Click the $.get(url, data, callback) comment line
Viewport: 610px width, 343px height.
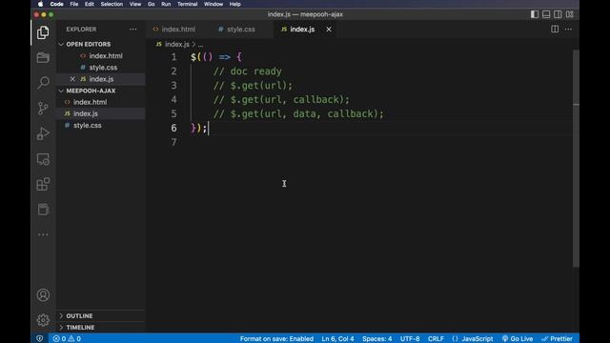[298, 114]
